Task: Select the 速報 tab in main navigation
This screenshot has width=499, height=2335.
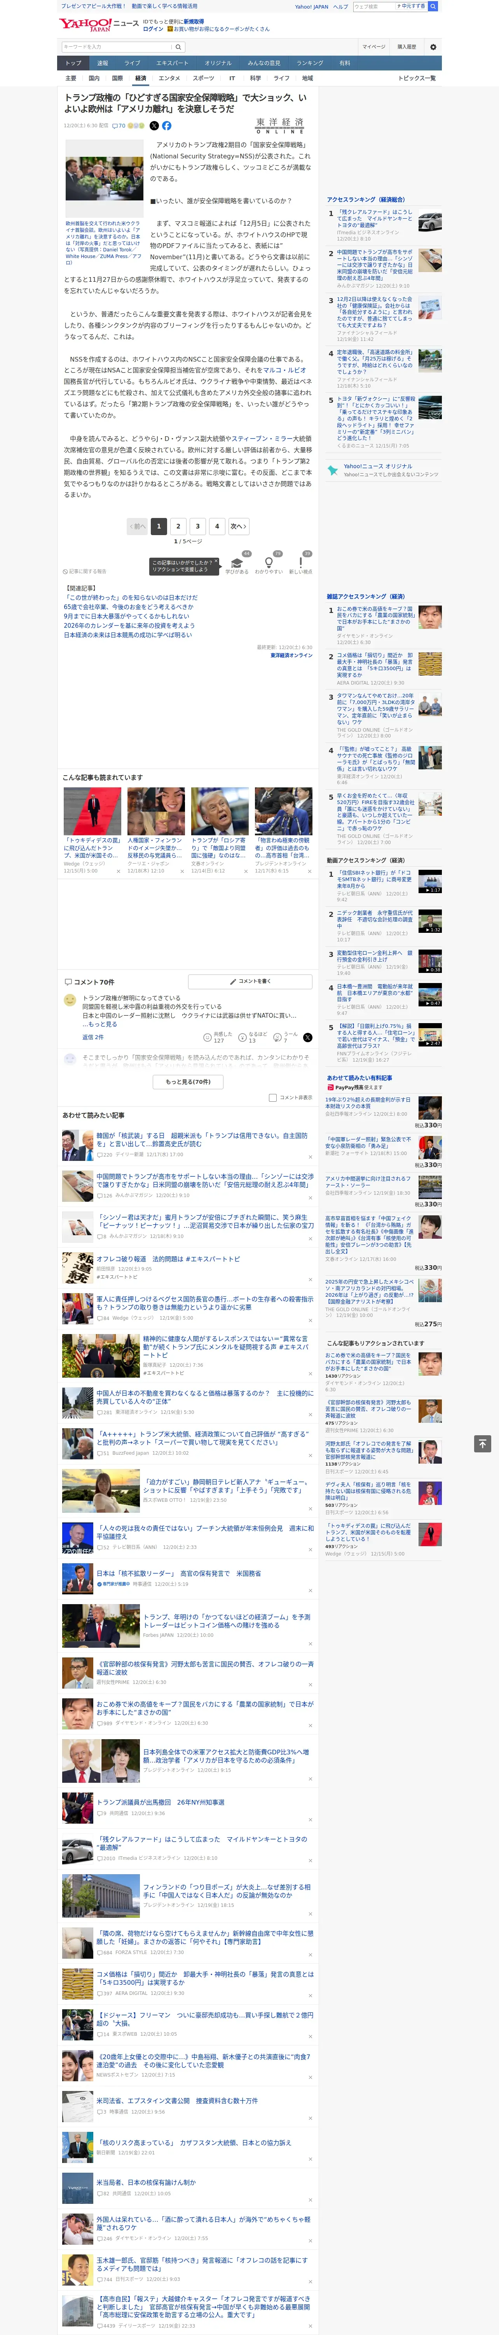Action: [102, 63]
